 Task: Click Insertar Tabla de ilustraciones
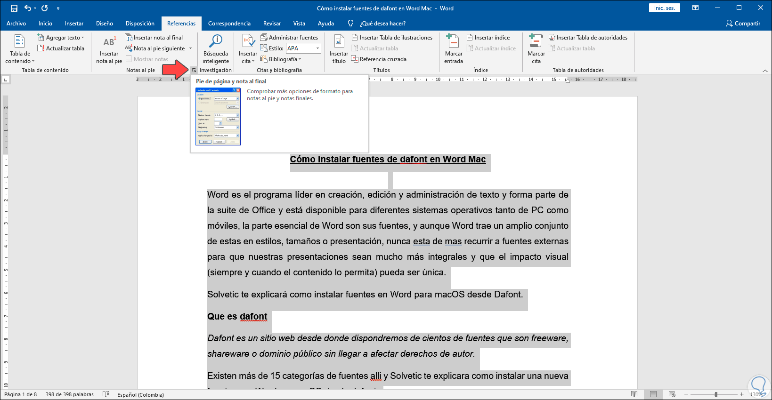[392, 38]
